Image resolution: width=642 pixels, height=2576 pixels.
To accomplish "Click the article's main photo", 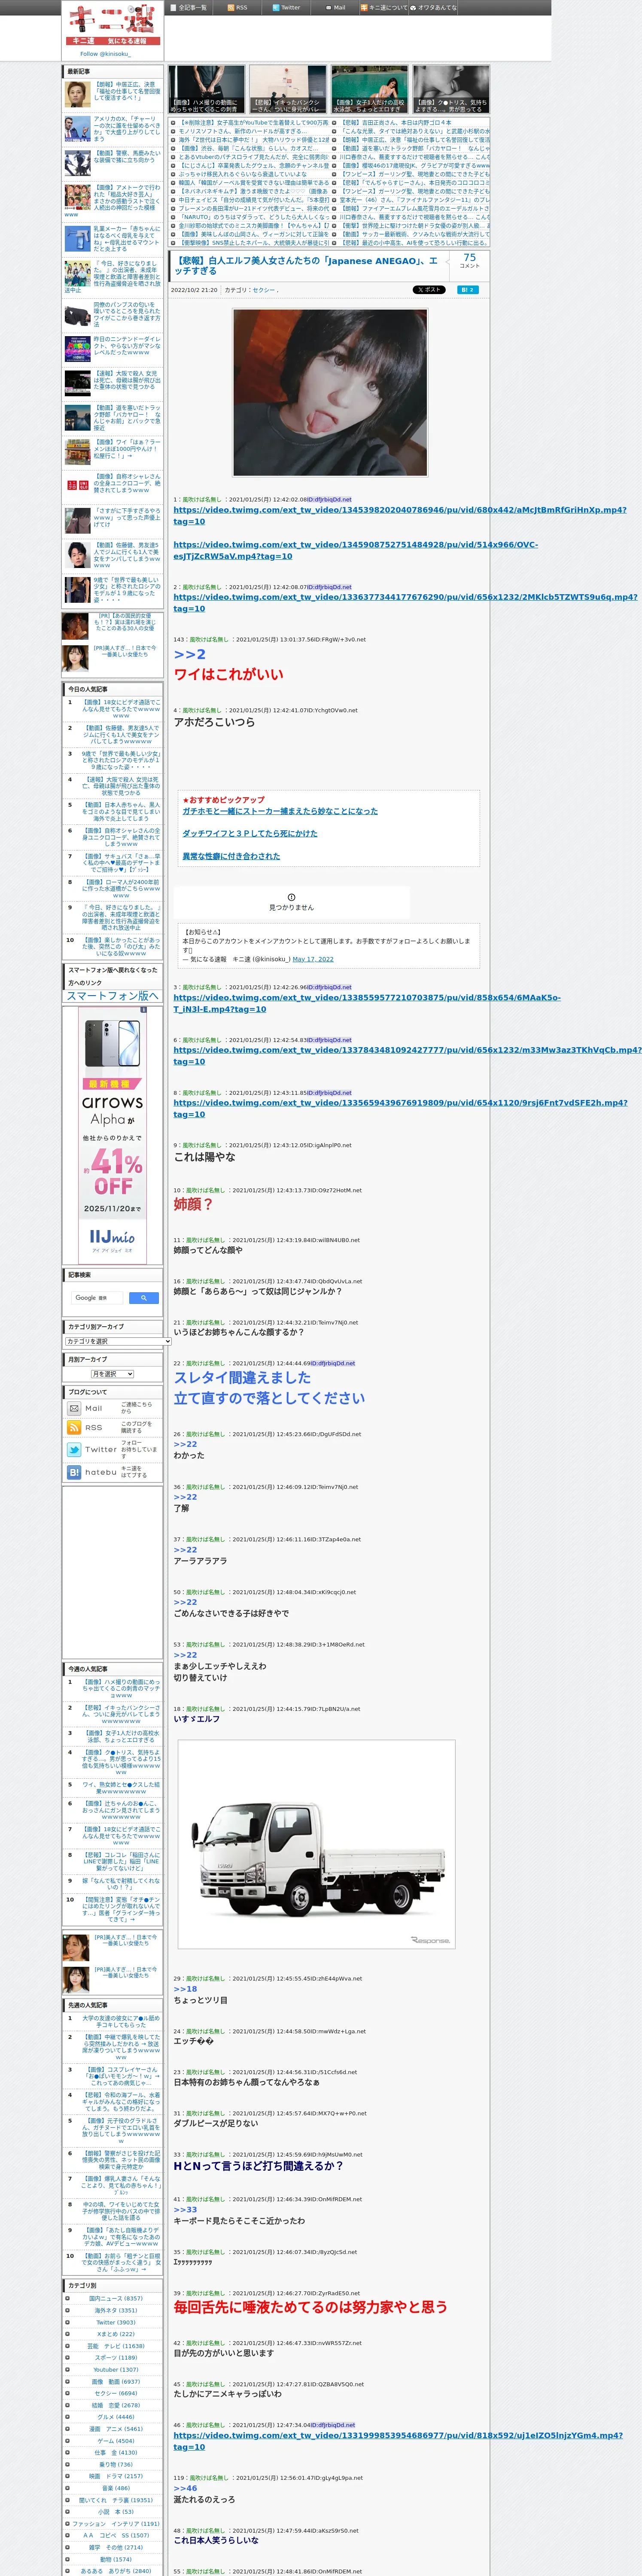I will pyautogui.click(x=330, y=392).
